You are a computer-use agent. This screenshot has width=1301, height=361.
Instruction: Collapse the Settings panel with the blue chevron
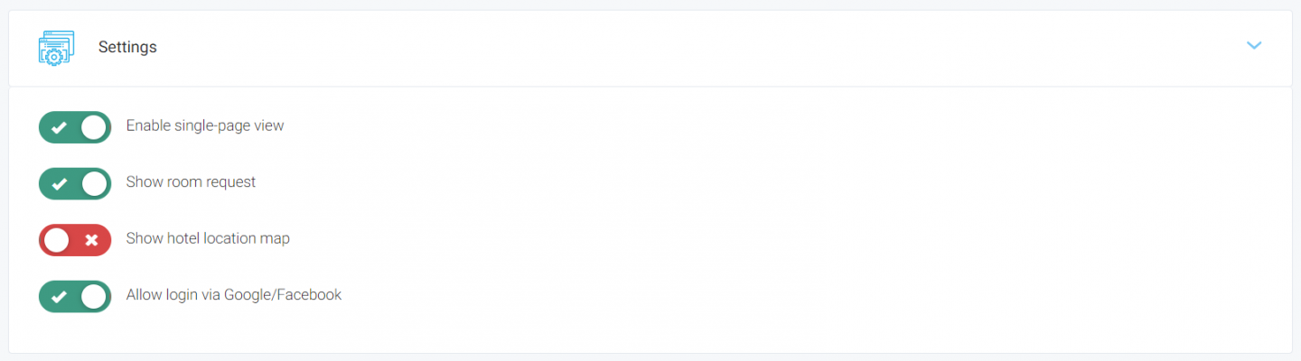(x=1253, y=46)
